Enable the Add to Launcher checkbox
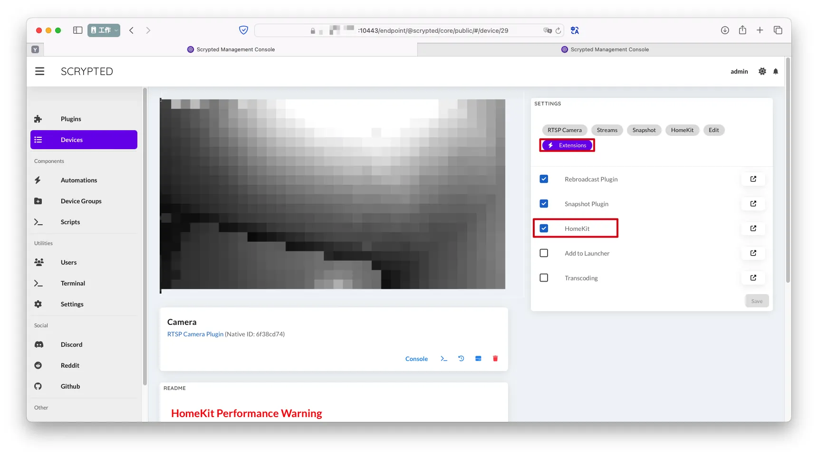The image size is (818, 457). pos(544,253)
